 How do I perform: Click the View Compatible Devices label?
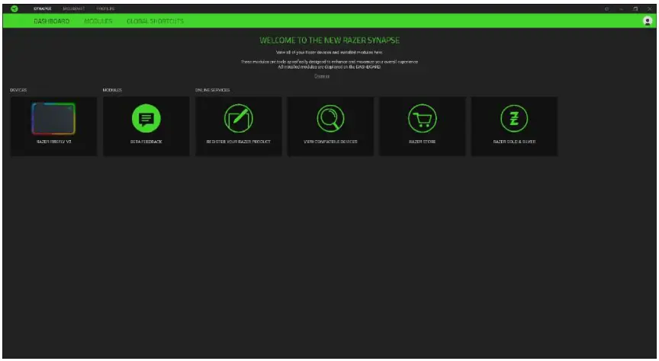point(330,142)
